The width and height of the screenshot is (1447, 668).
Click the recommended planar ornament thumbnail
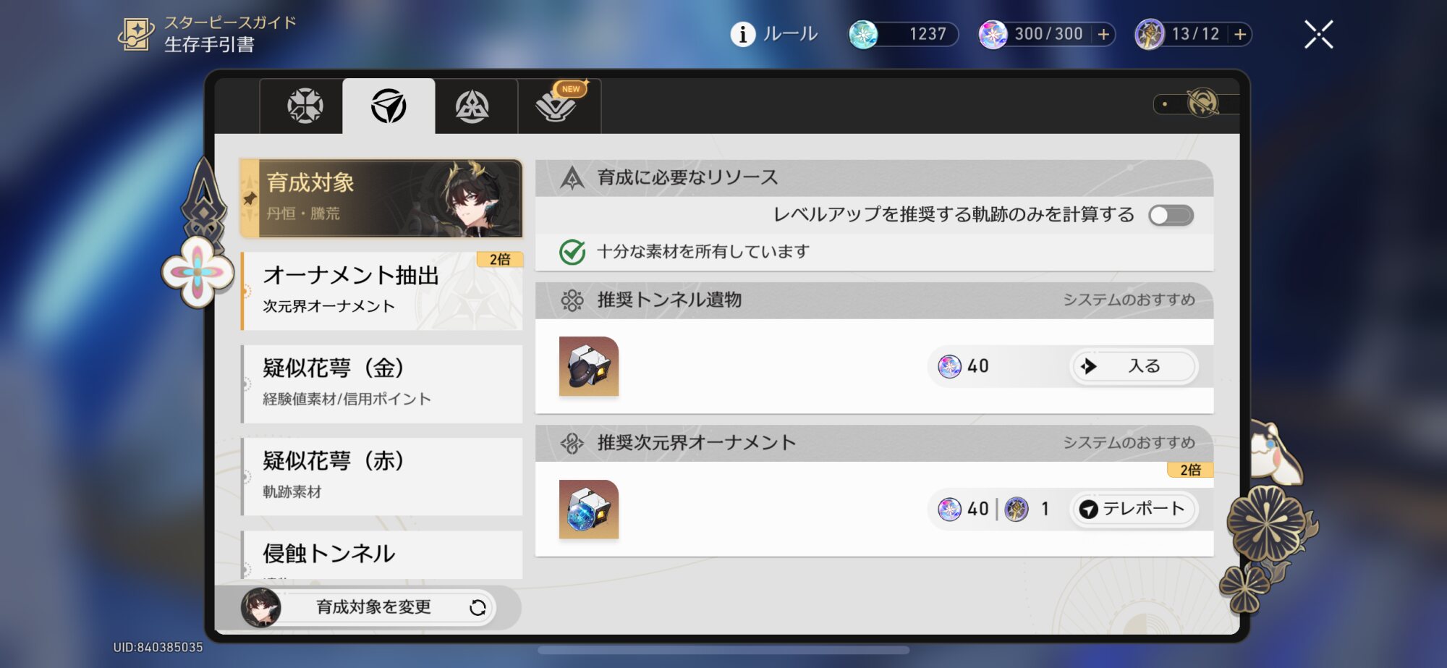pos(589,509)
